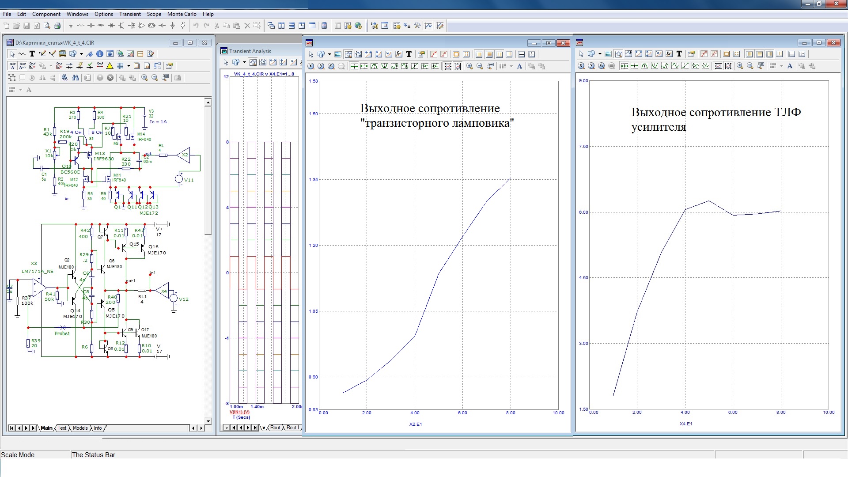This screenshot has height=477, width=848.
Task: Open the Monte Carlo menu
Action: coord(182,14)
